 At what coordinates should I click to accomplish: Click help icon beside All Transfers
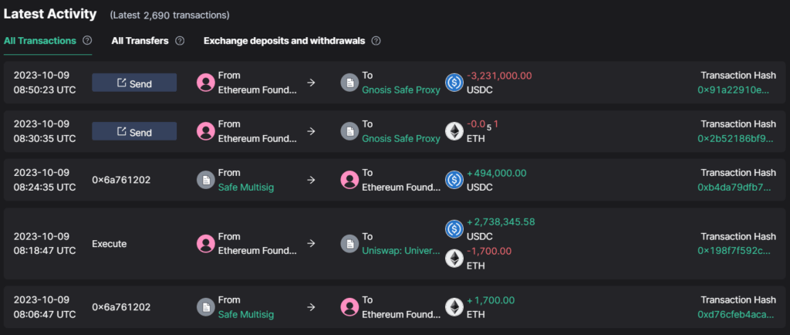point(180,41)
